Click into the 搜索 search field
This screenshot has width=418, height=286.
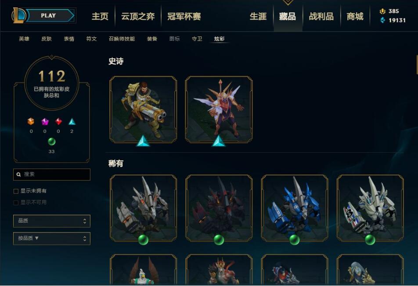52,175
